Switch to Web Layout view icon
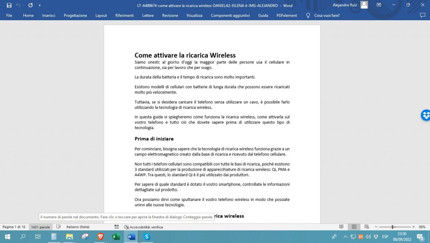430x243 pixels. click(x=367, y=227)
